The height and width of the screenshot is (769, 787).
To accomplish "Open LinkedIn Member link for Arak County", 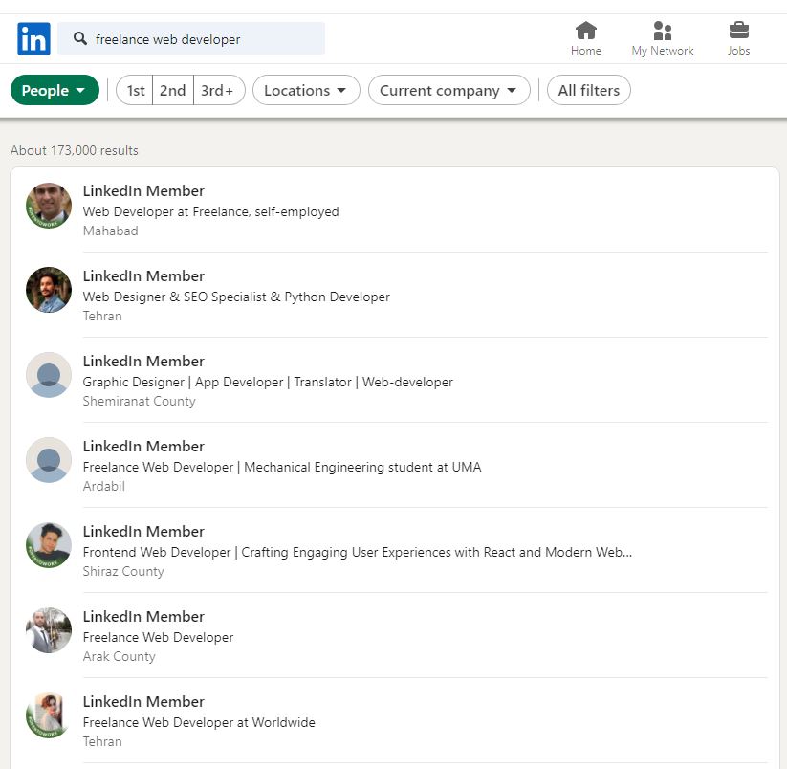I will [x=143, y=616].
